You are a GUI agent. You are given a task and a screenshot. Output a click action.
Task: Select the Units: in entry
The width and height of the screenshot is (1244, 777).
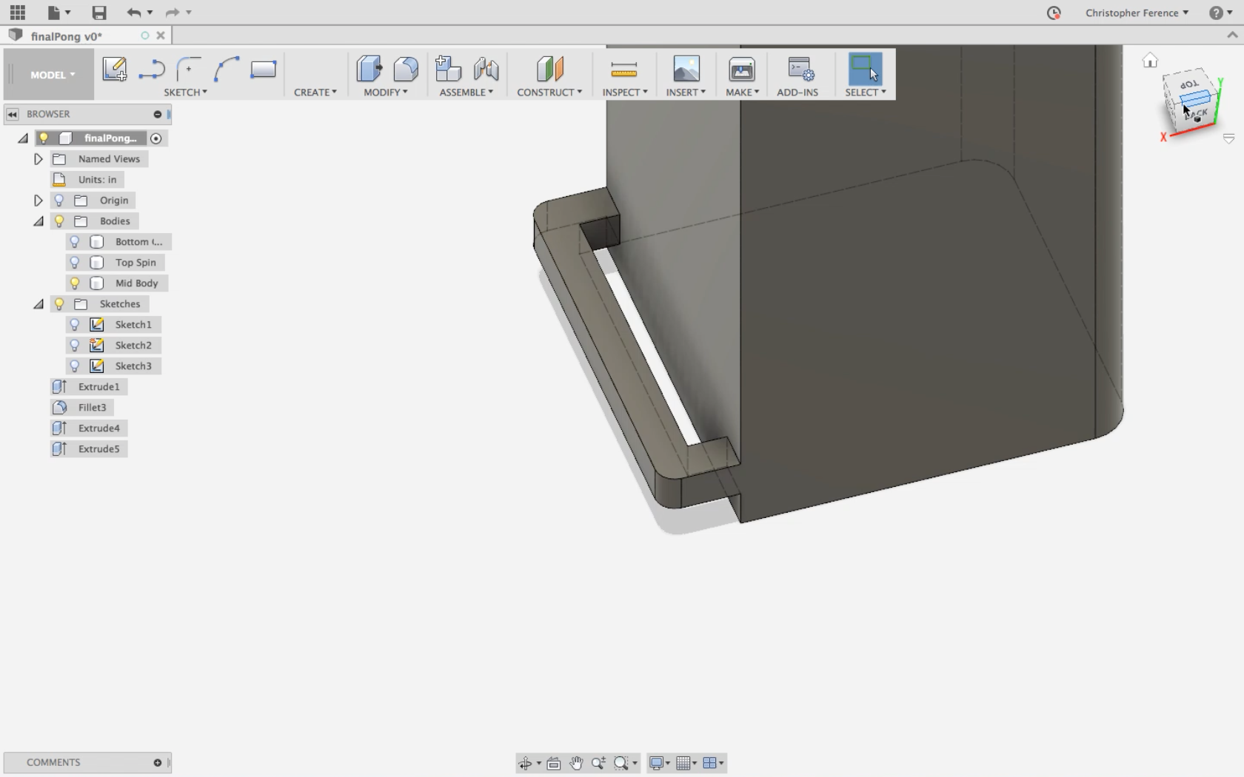click(x=87, y=180)
